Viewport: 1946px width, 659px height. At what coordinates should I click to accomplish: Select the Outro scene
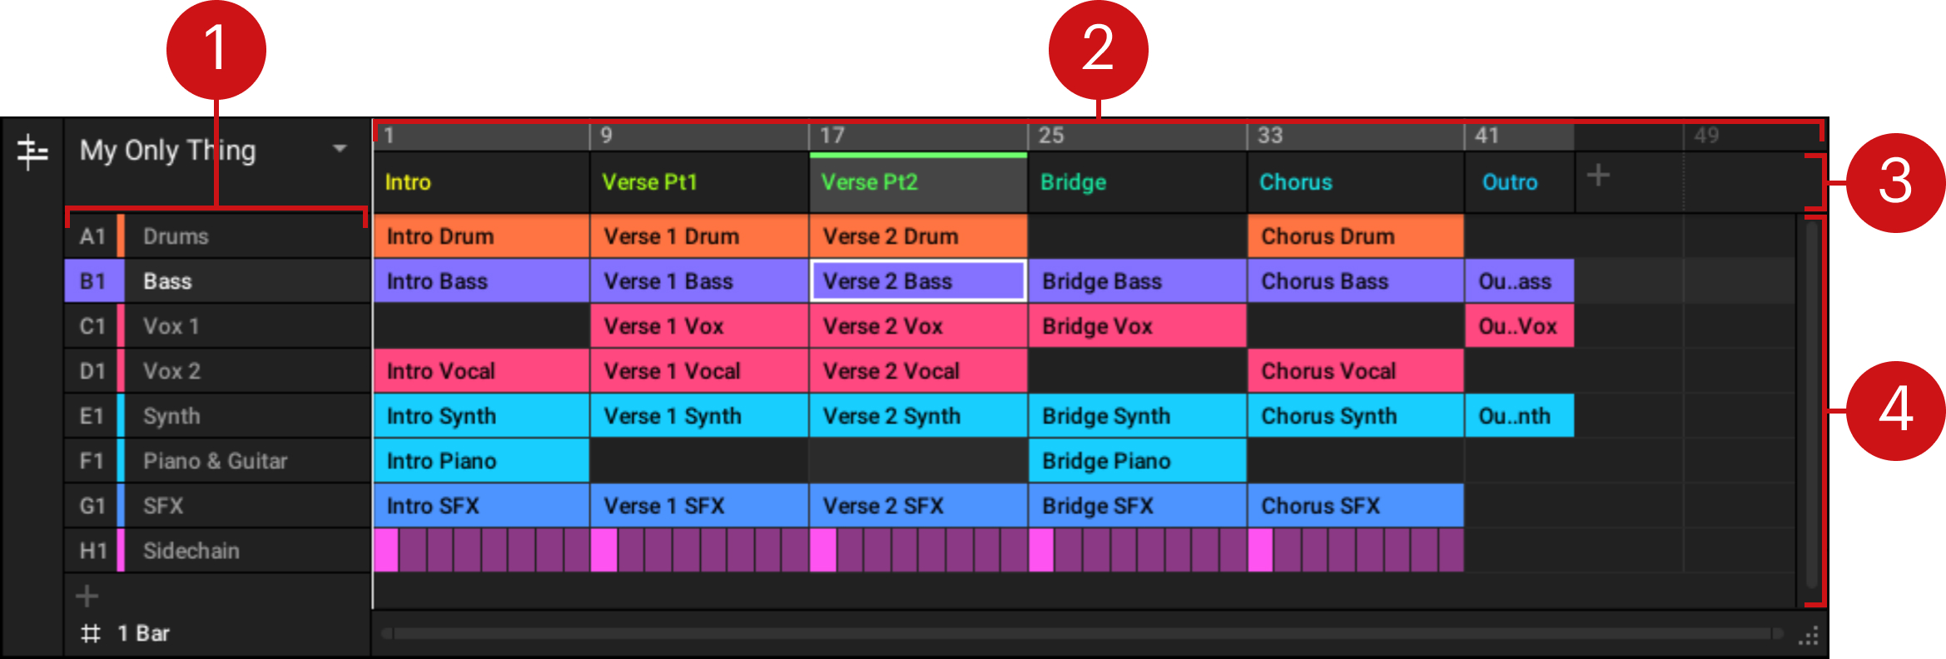pos(1518,182)
